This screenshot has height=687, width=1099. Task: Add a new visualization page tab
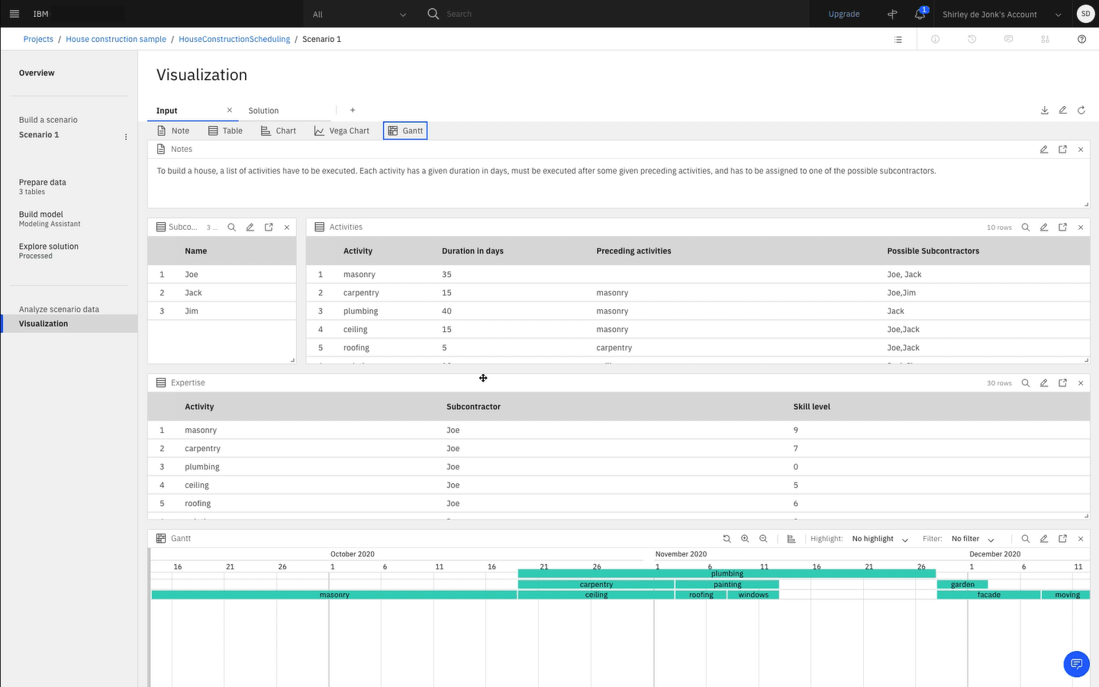click(353, 110)
